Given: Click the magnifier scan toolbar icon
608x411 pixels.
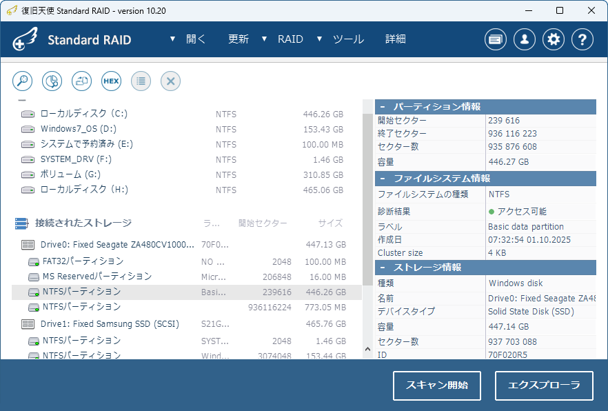Looking at the screenshot, I should pyautogui.click(x=23, y=81).
